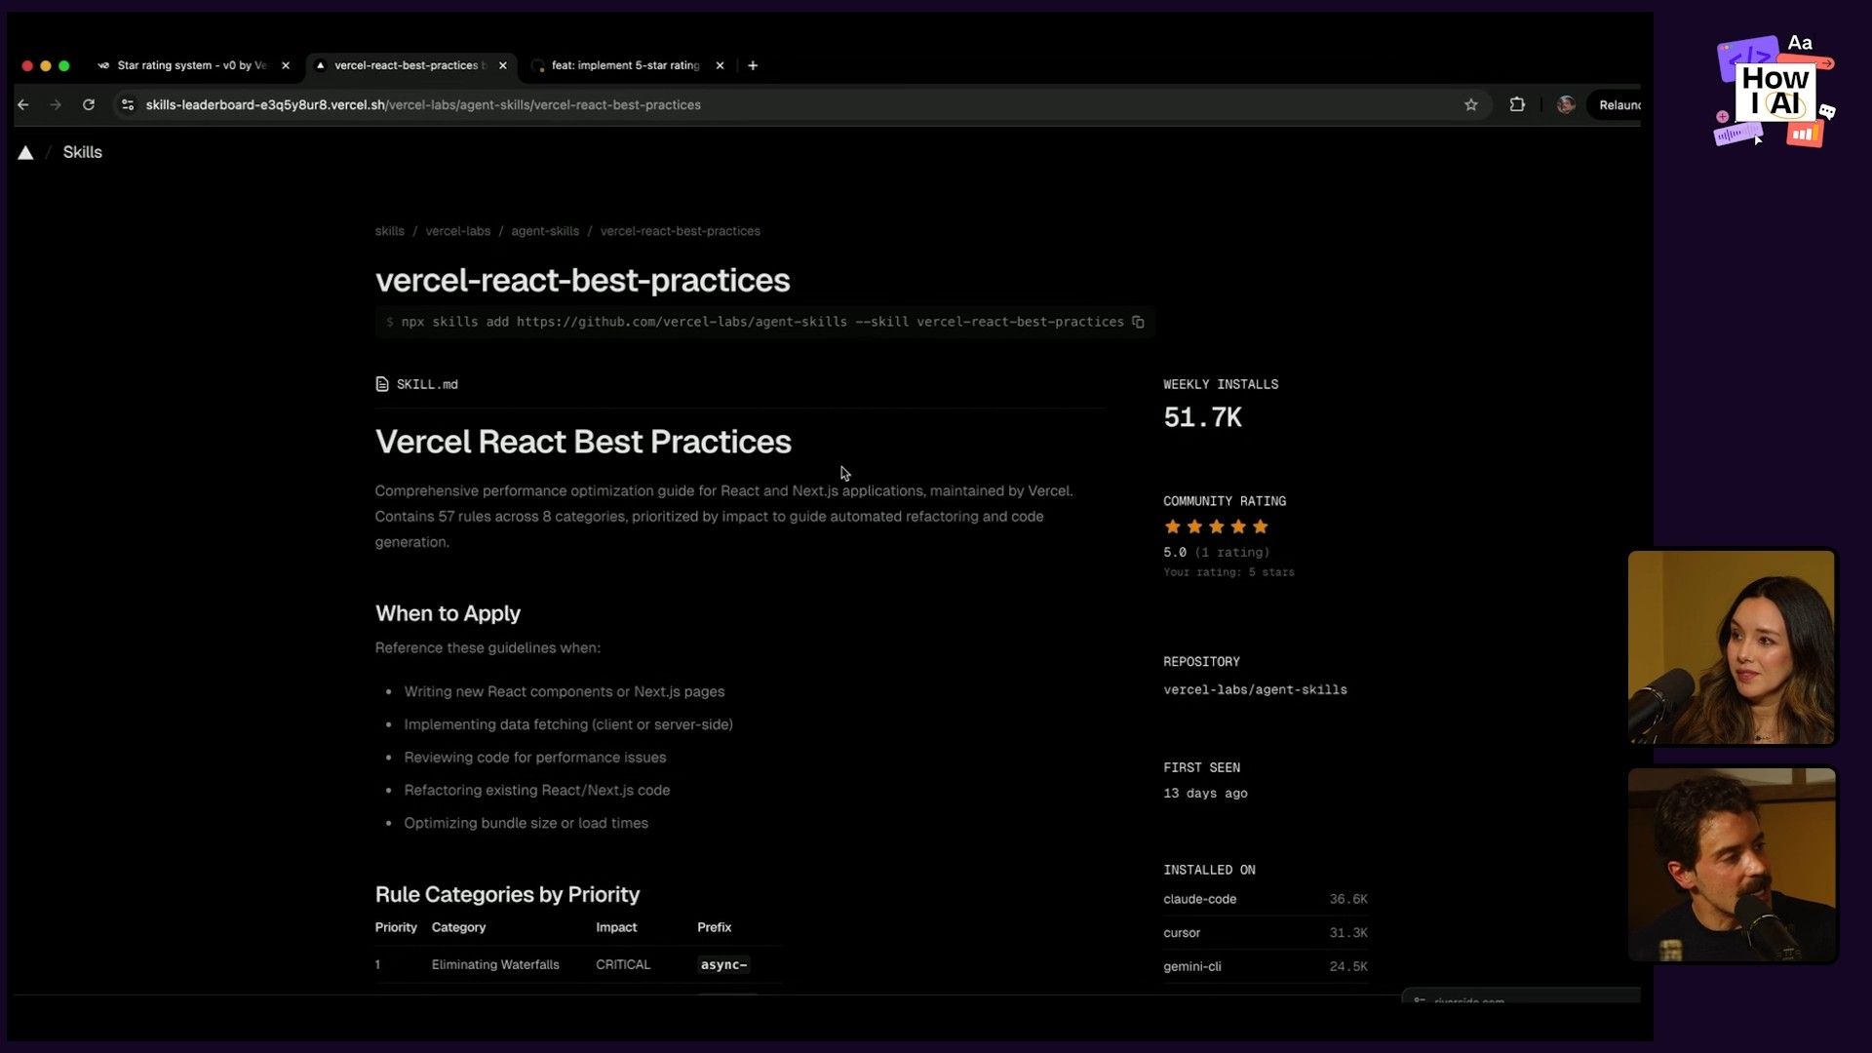The height and width of the screenshot is (1053, 1872).
Task: Close the Star rating system tab
Action: (286, 65)
